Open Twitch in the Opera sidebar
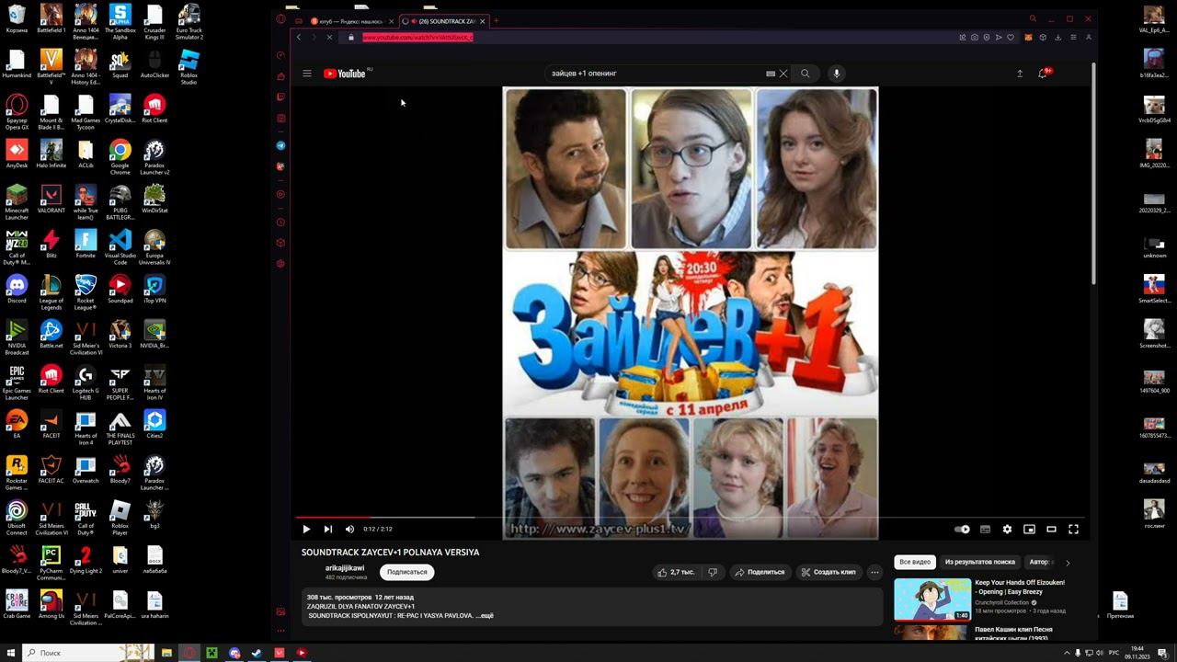 click(280, 97)
